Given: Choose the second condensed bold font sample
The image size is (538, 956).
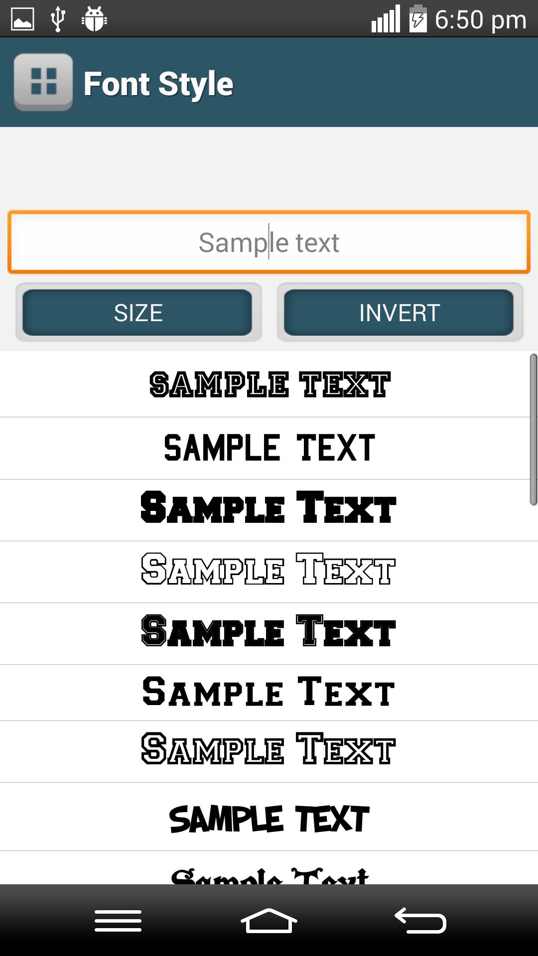Looking at the screenshot, I should tap(269, 448).
